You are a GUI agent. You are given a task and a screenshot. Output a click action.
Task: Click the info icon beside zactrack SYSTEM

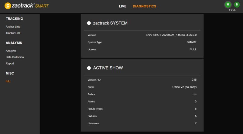(89, 23)
